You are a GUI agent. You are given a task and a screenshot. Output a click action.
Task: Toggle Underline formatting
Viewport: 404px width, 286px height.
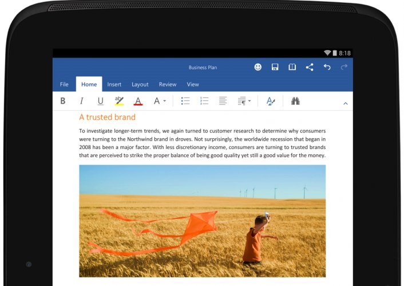[x=101, y=101]
